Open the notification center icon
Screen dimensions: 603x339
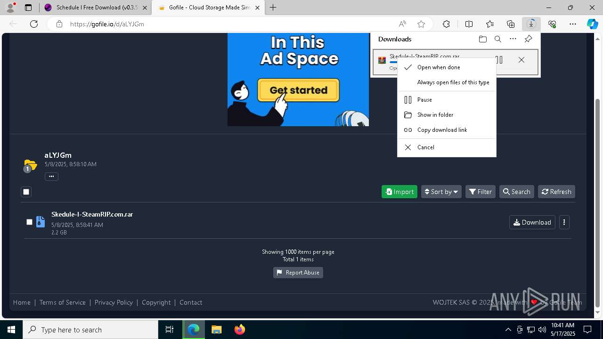[x=587, y=330]
